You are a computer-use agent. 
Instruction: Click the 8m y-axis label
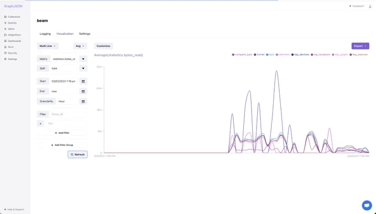[100, 132]
